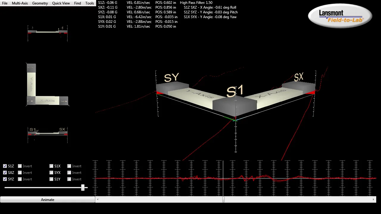Screen dimensions: 381x214
Task: Click the VEL -6.42in/sec readout
Action: coord(139,17)
